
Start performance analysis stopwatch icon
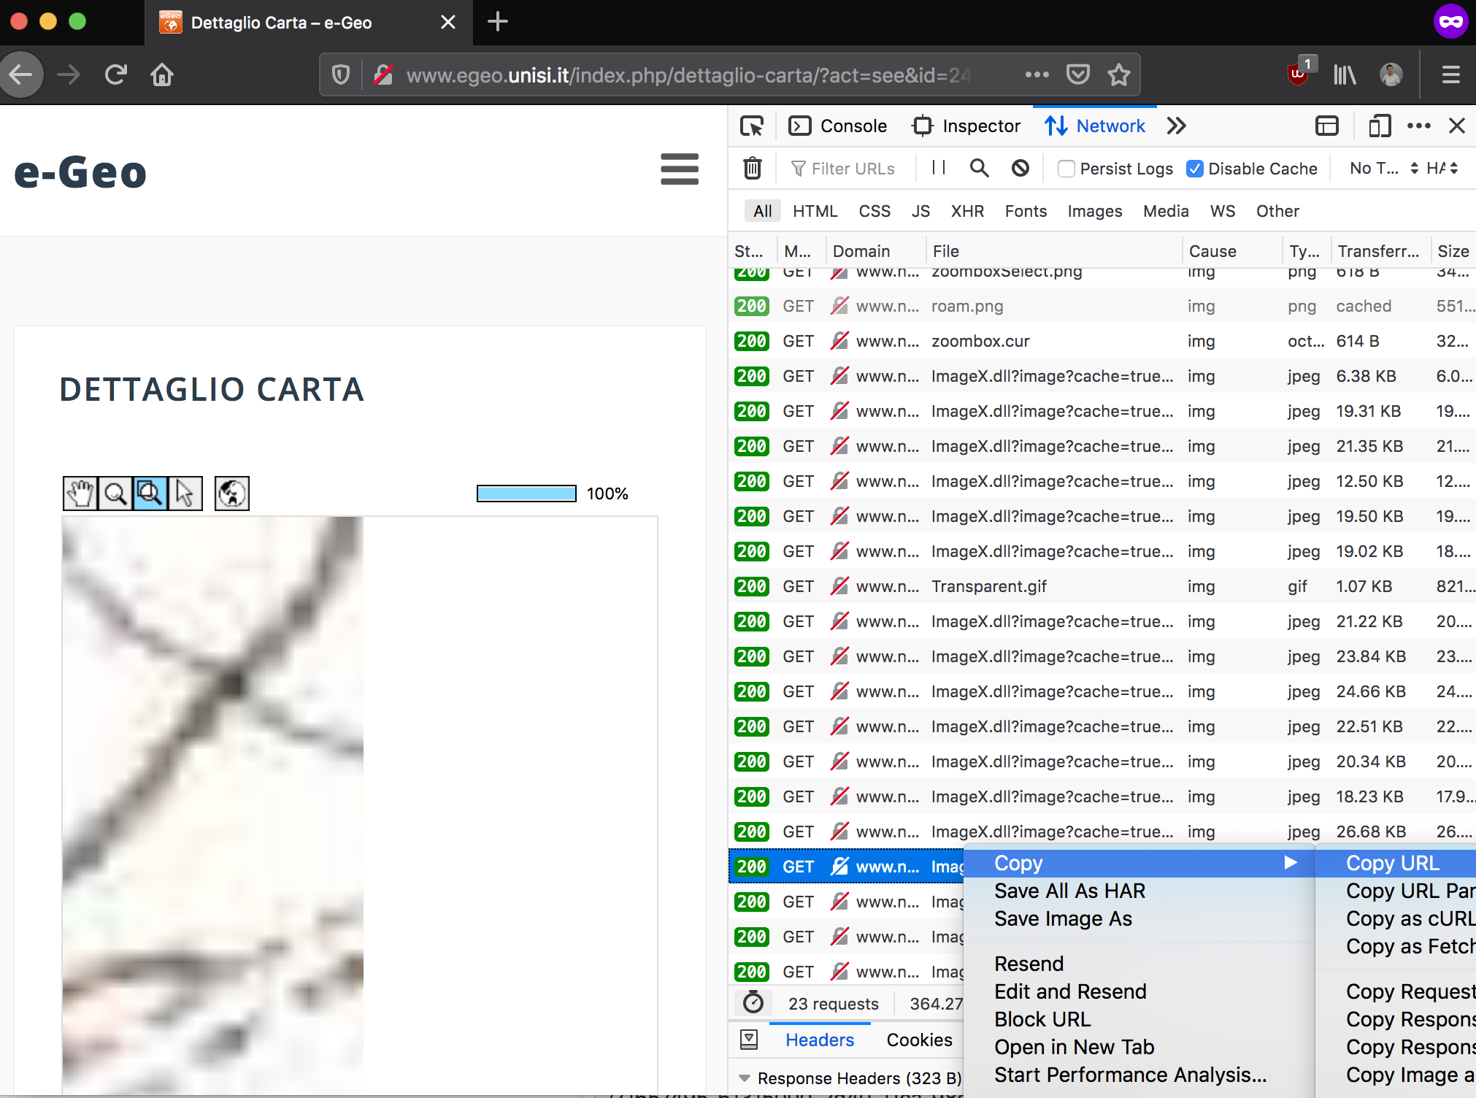click(753, 1003)
